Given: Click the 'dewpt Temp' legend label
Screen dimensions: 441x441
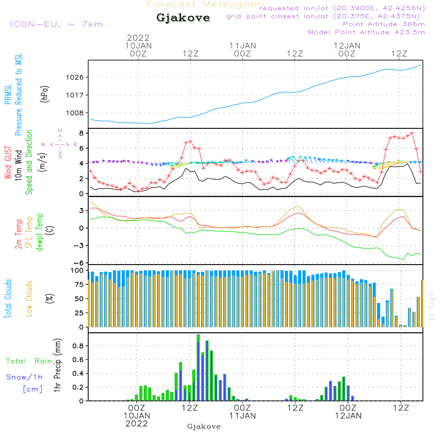Looking at the screenshot, I should 39,232.
